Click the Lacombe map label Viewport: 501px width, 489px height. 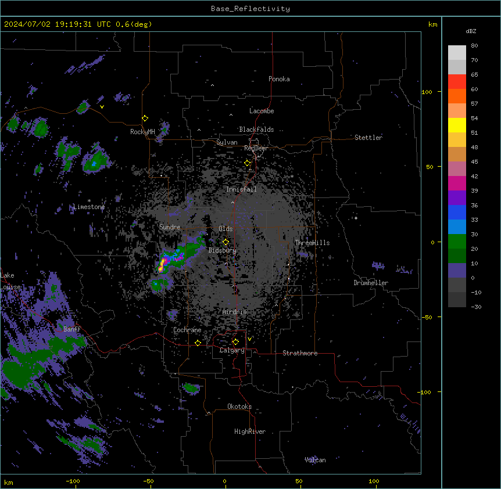(262, 111)
